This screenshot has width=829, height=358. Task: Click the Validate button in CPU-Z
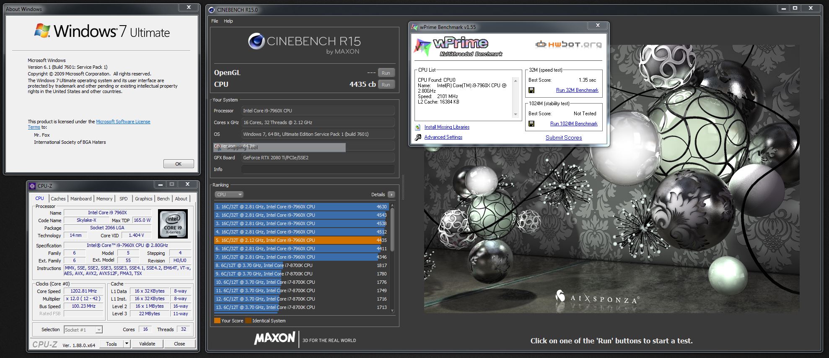tap(147, 344)
